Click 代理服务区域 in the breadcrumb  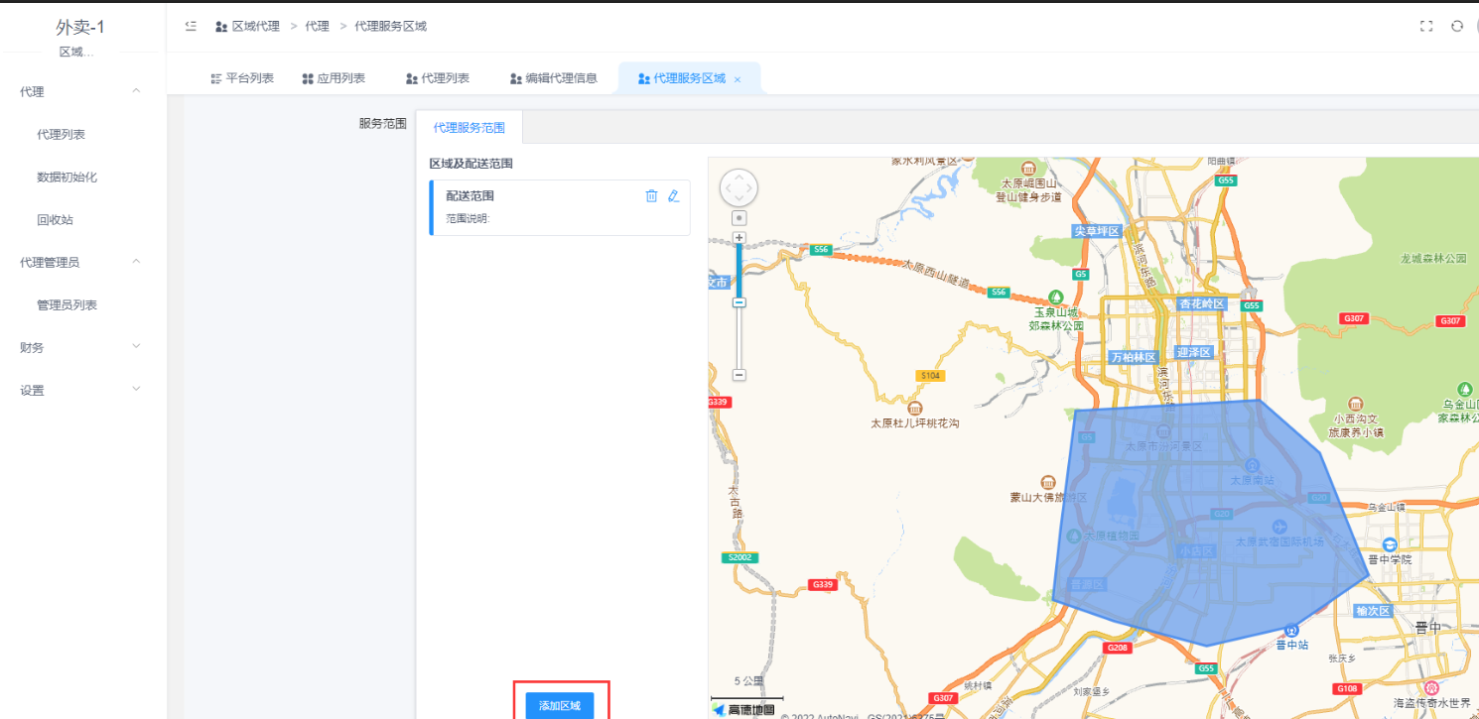(390, 26)
